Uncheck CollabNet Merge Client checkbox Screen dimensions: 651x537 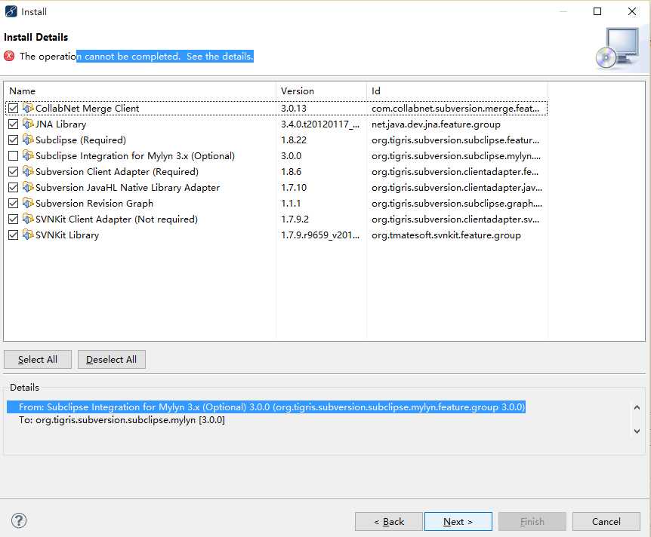(14, 108)
